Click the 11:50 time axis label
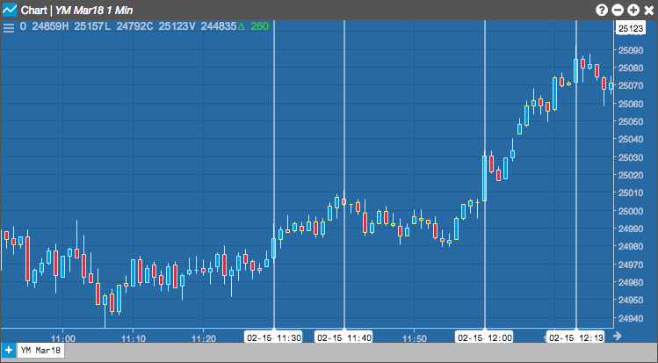 (414, 338)
